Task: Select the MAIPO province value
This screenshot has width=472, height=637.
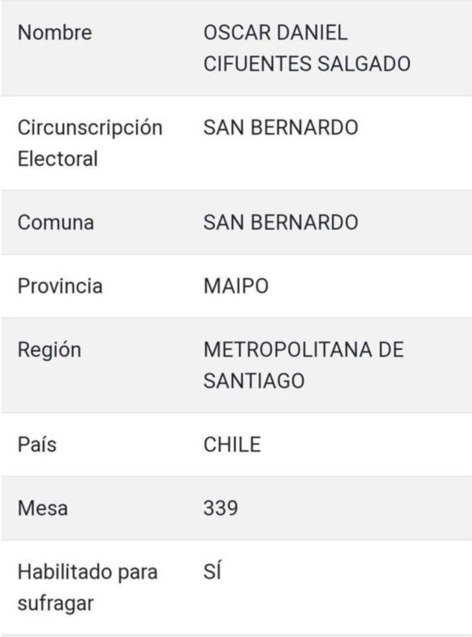Action: click(x=236, y=286)
